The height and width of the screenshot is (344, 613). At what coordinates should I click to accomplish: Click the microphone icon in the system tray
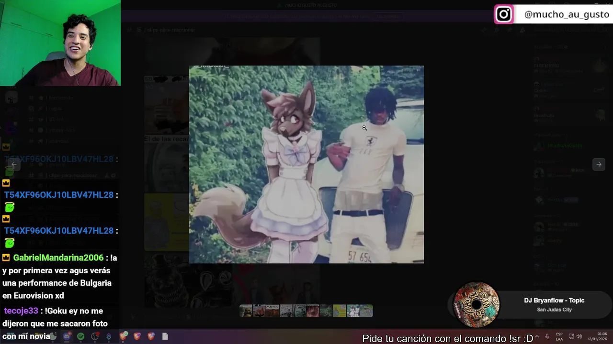[x=547, y=336]
